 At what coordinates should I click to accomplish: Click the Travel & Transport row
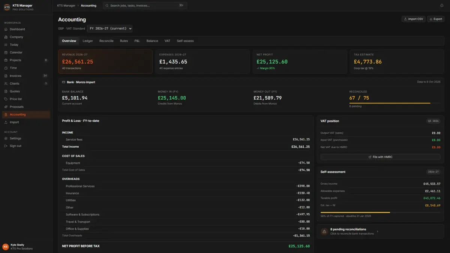(186, 222)
